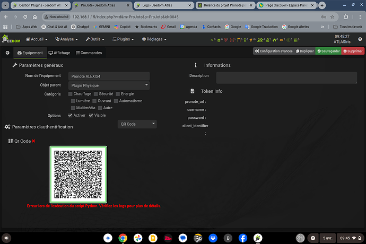Launch Google Photos from the shelf

tap(138, 238)
